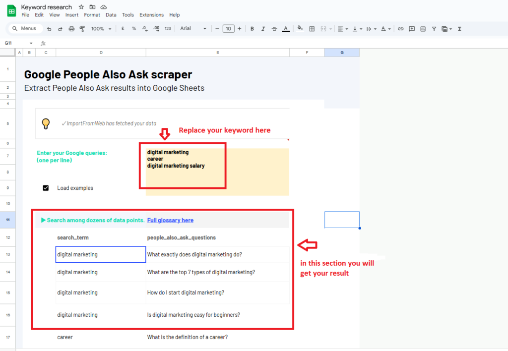Format as percent
508x351 pixels.
point(134,28)
